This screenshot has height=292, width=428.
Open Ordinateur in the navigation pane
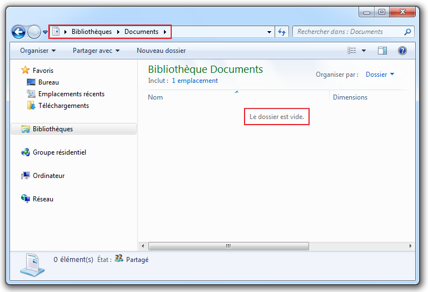48,176
